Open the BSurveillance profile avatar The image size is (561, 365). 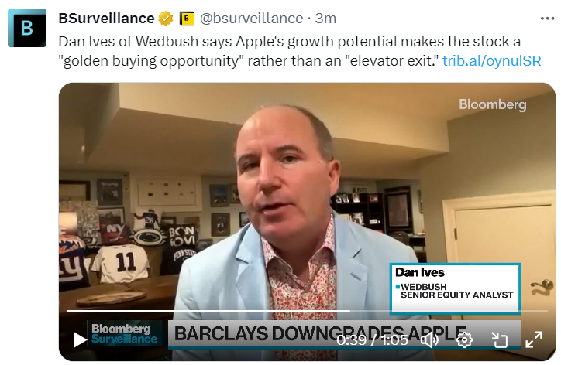(x=27, y=28)
